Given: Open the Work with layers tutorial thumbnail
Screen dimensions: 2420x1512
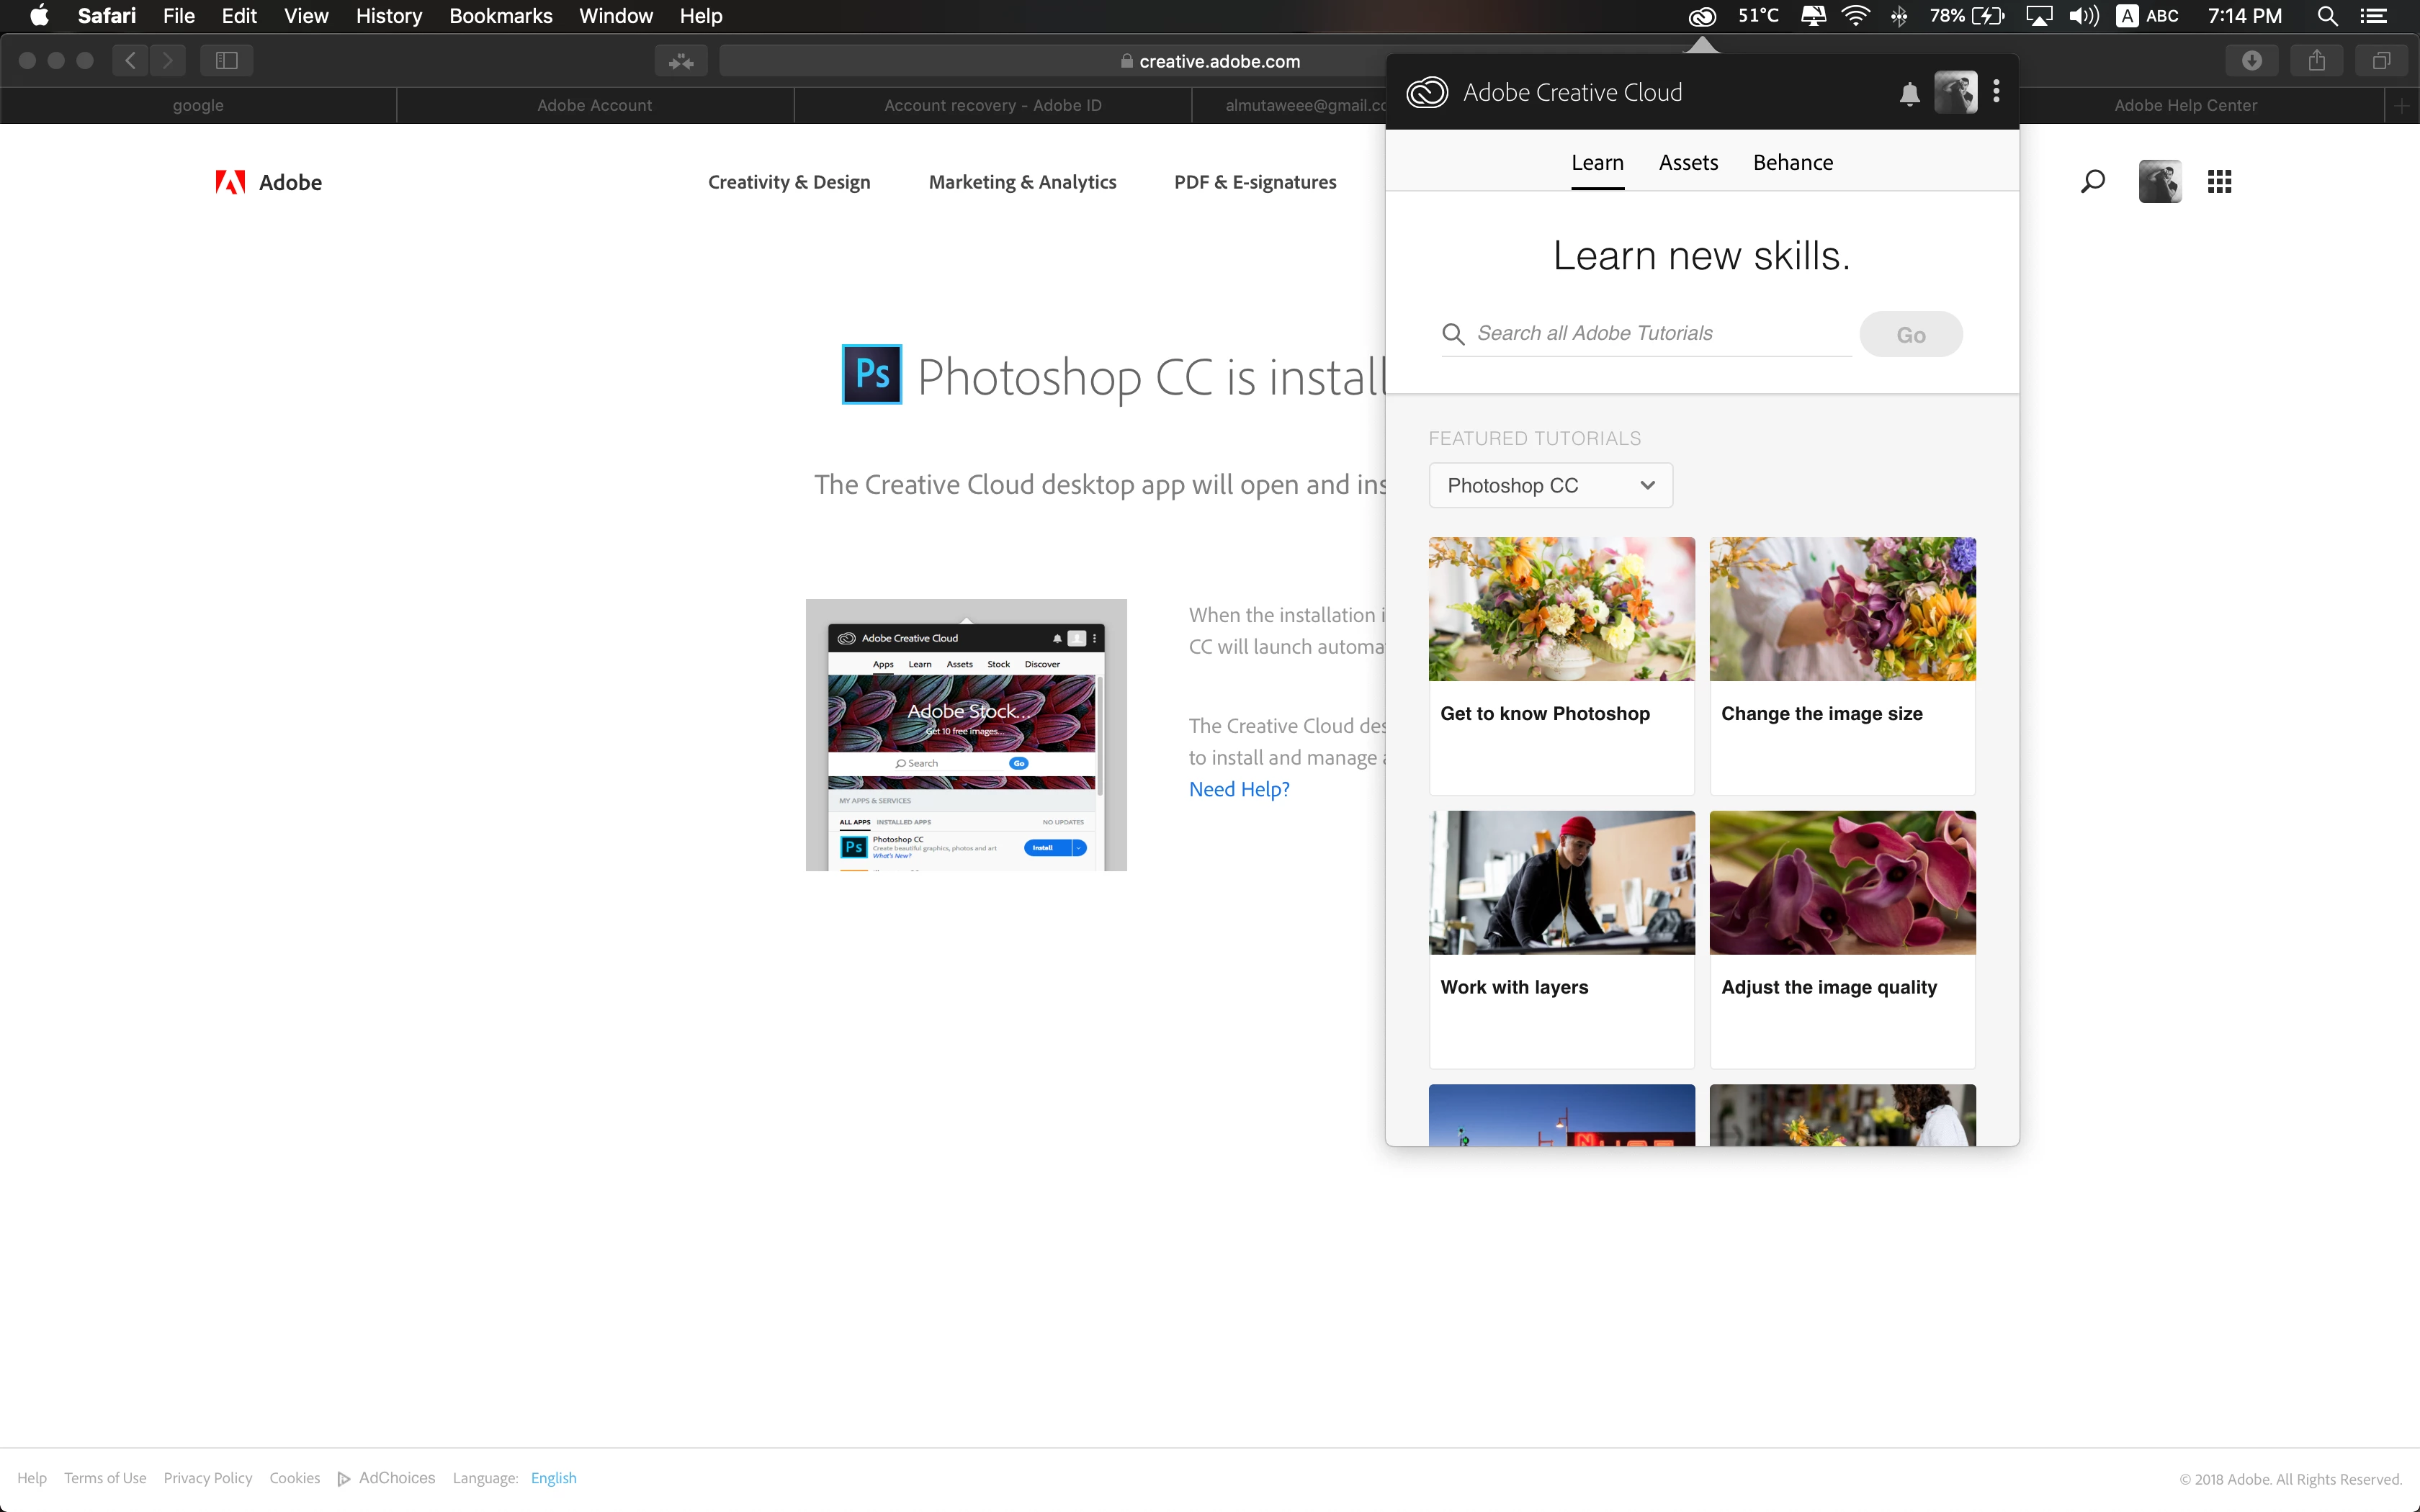Looking at the screenshot, I should (x=1561, y=883).
